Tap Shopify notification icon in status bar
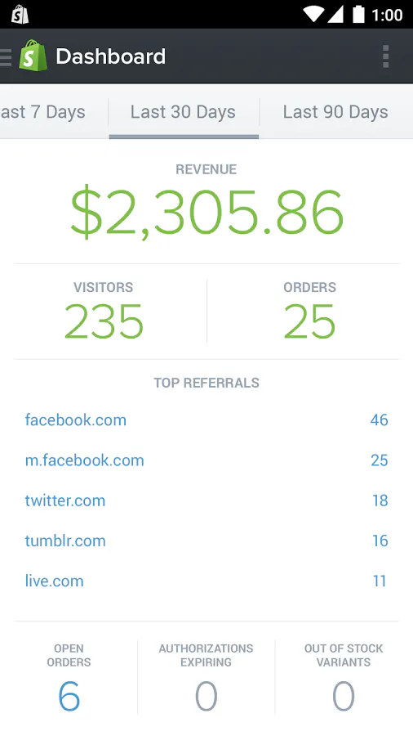The width and height of the screenshot is (413, 736). coord(20,15)
